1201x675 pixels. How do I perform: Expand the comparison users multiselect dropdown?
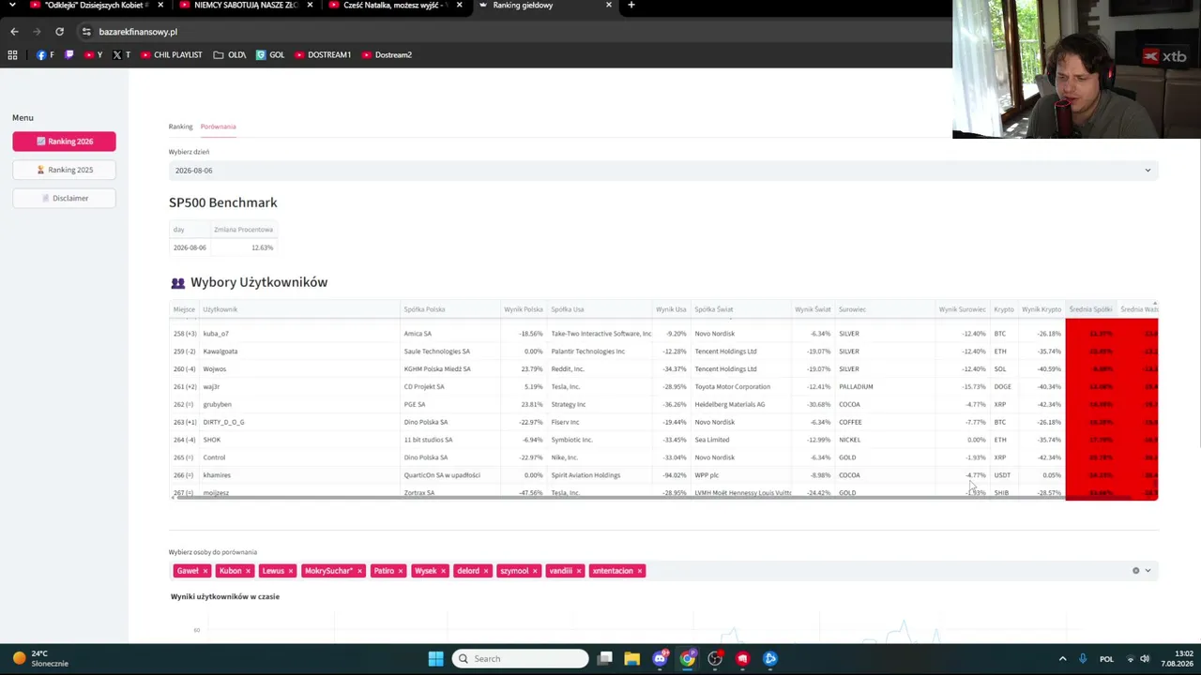1148,571
